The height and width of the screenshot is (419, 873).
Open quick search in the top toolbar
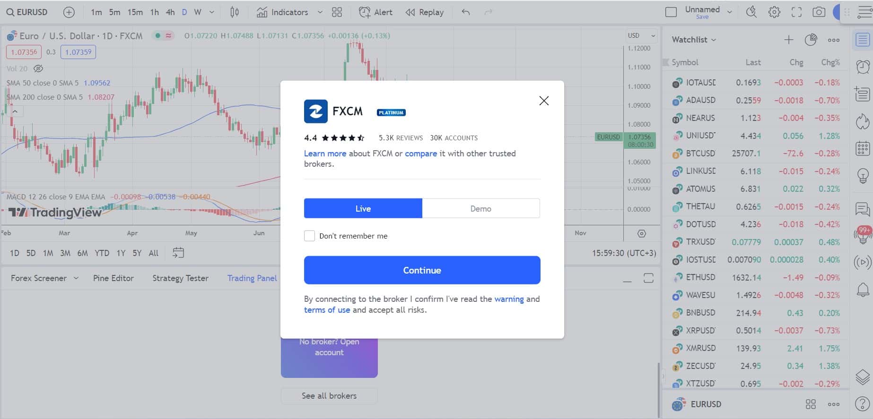coord(751,12)
